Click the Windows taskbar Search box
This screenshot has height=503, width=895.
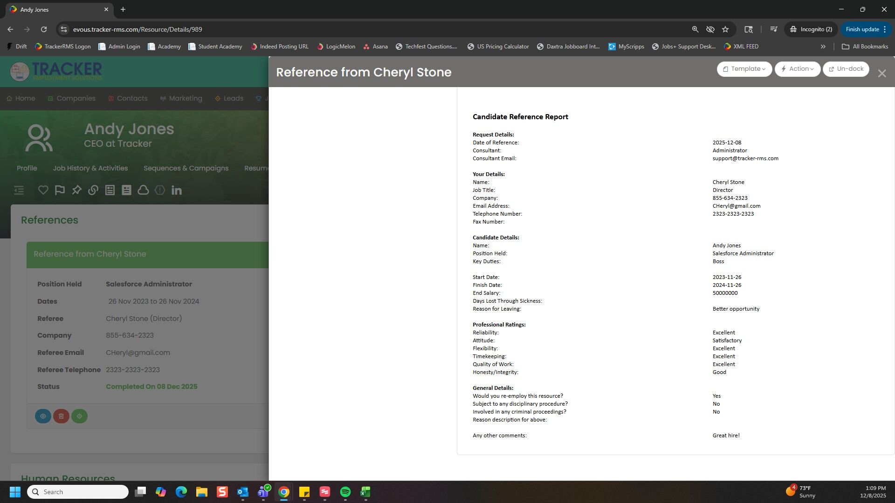[x=77, y=492]
